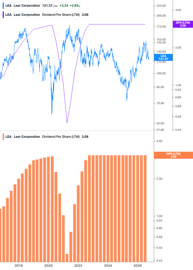Click the 2020 label on time axis

click(x=48, y=265)
